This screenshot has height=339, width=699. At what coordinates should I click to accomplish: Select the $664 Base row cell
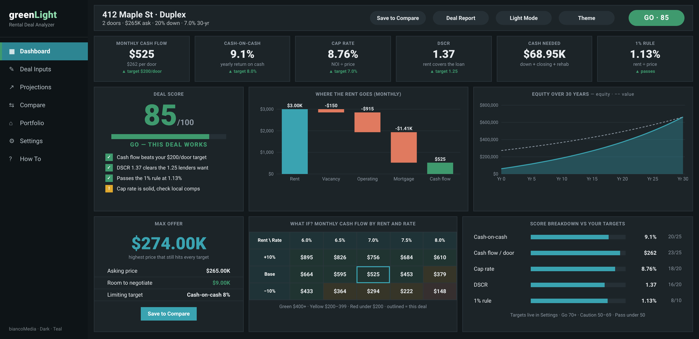coord(307,274)
